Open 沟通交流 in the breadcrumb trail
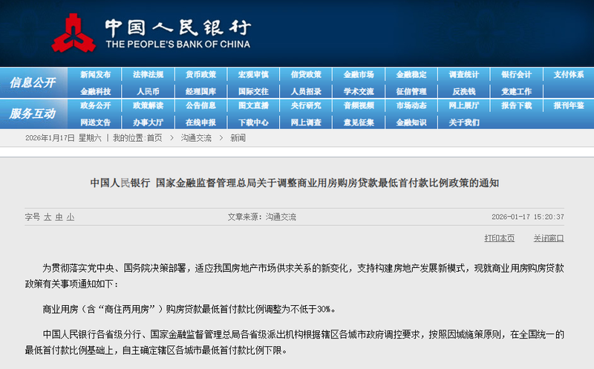 coord(196,138)
